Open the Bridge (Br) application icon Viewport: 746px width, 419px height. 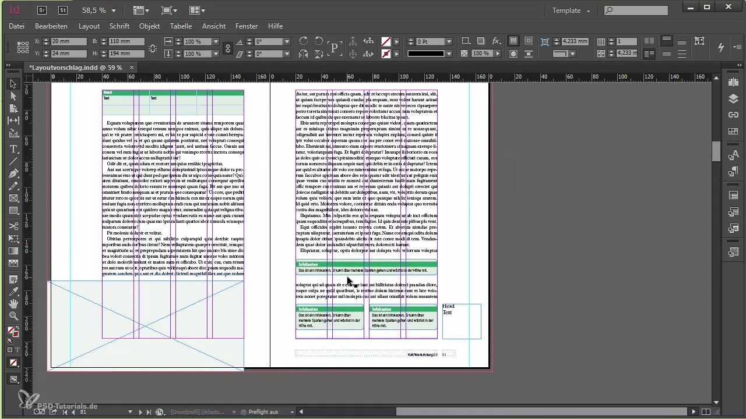[x=43, y=10]
